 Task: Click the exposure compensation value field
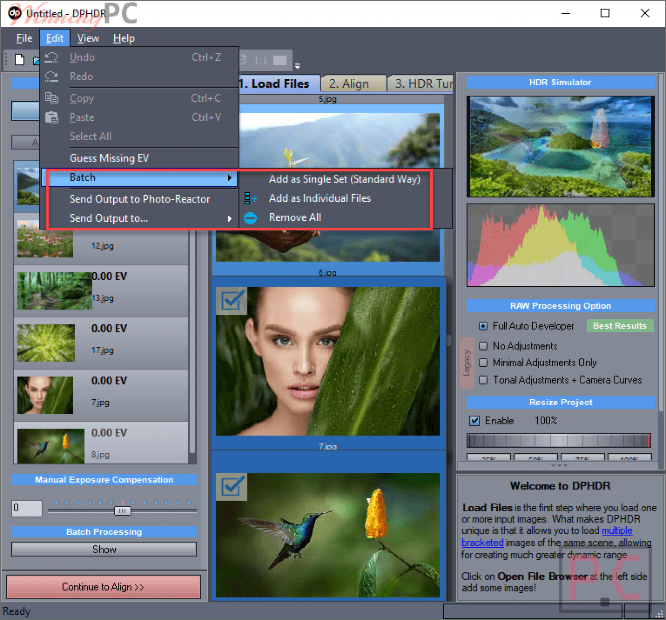27,508
